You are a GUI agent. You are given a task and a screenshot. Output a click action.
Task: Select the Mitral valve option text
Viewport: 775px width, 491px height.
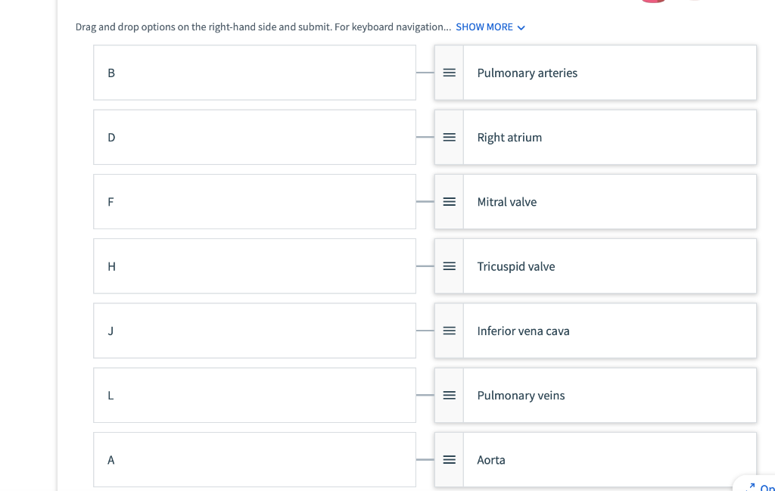(506, 202)
